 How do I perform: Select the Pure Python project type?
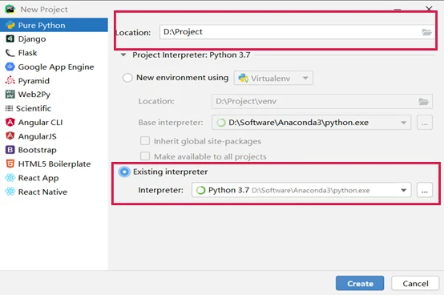(x=54, y=25)
